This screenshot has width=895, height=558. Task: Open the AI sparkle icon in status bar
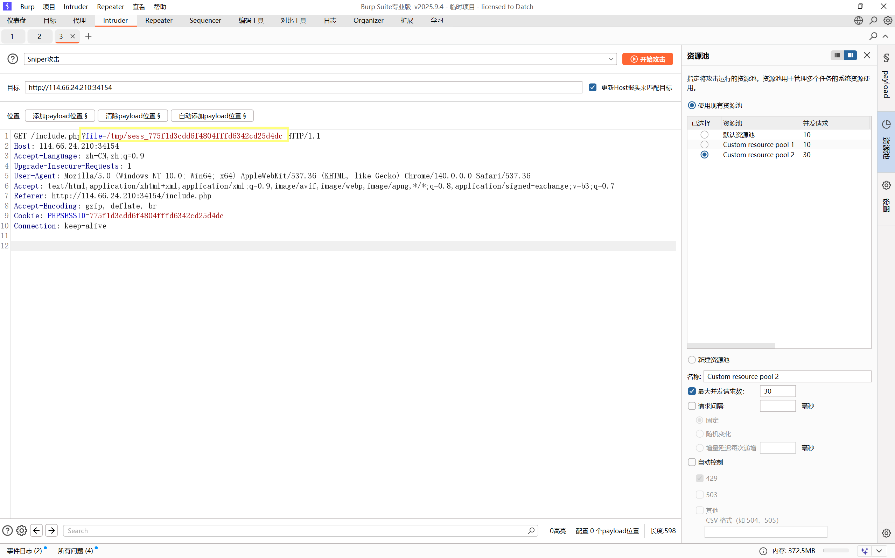pyautogui.click(x=864, y=551)
